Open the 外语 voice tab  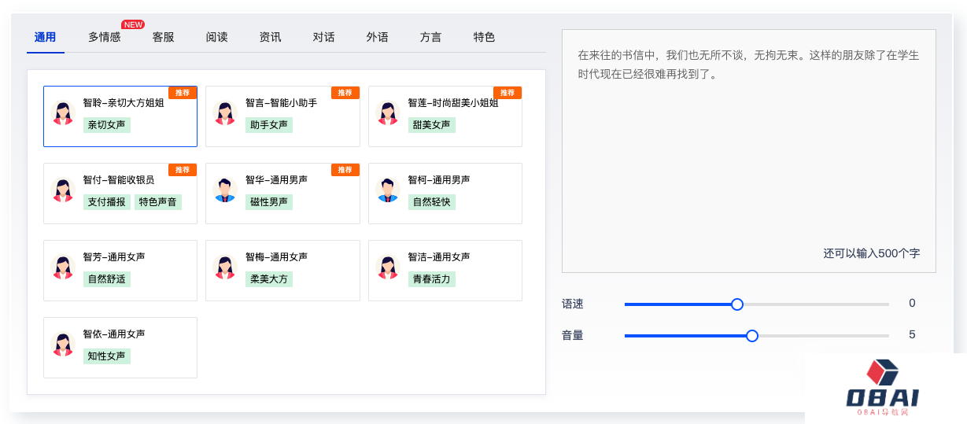click(x=377, y=37)
